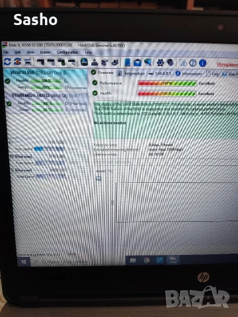Click the blue third taskbar app icon
Viewport: 238px width, 317px height.
coord(159,260)
